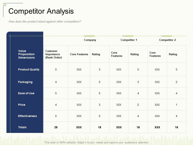Select the 'Competitor 1' column group header

[129, 40]
